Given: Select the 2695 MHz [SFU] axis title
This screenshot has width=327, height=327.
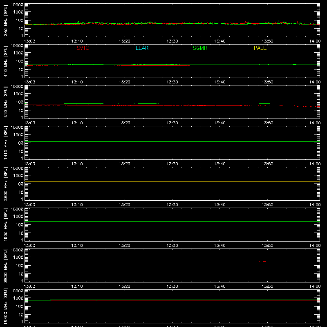Looking at the screenshot, I should click(6, 184).
